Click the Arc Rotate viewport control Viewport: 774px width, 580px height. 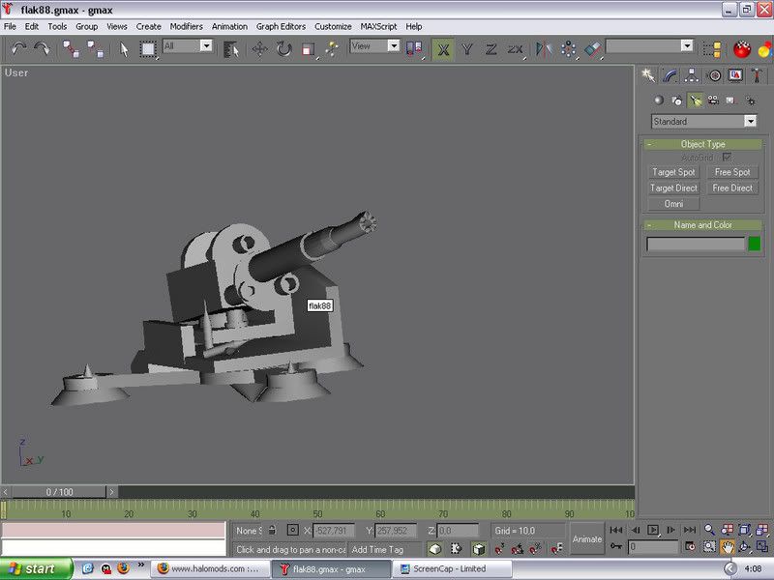pyautogui.click(x=745, y=546)
